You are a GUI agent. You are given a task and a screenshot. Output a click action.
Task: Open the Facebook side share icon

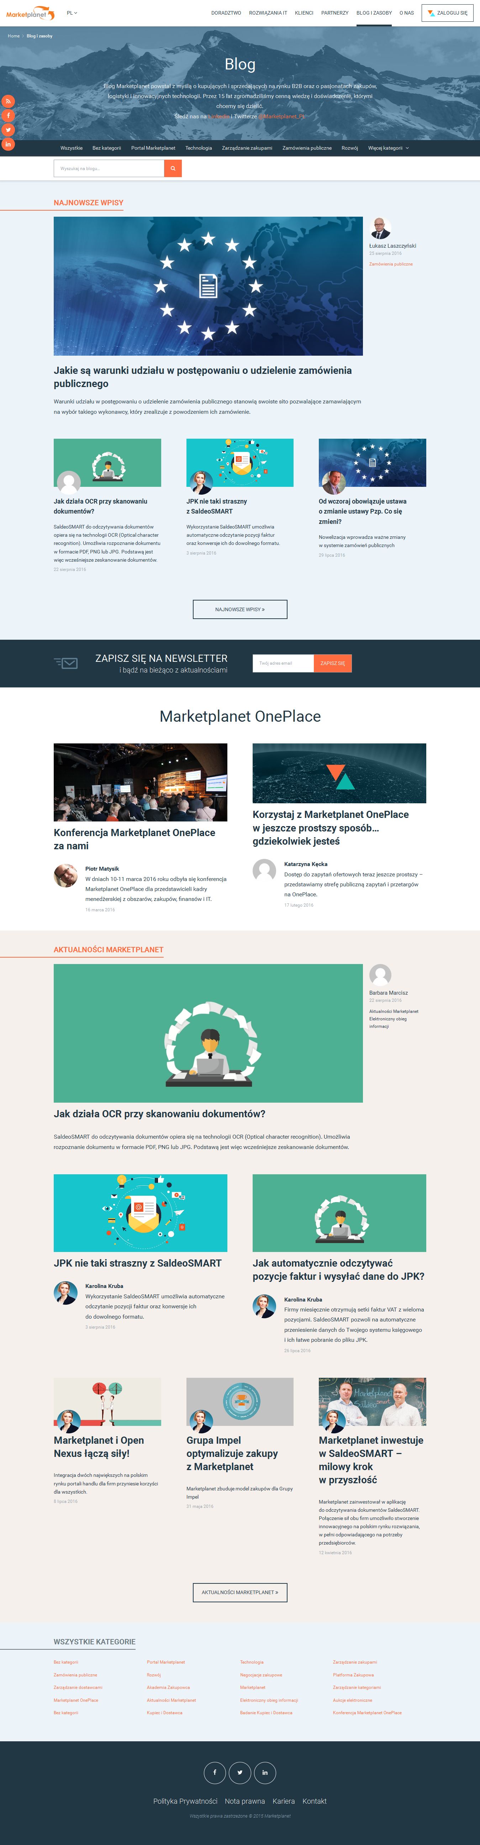pos(8,115)
